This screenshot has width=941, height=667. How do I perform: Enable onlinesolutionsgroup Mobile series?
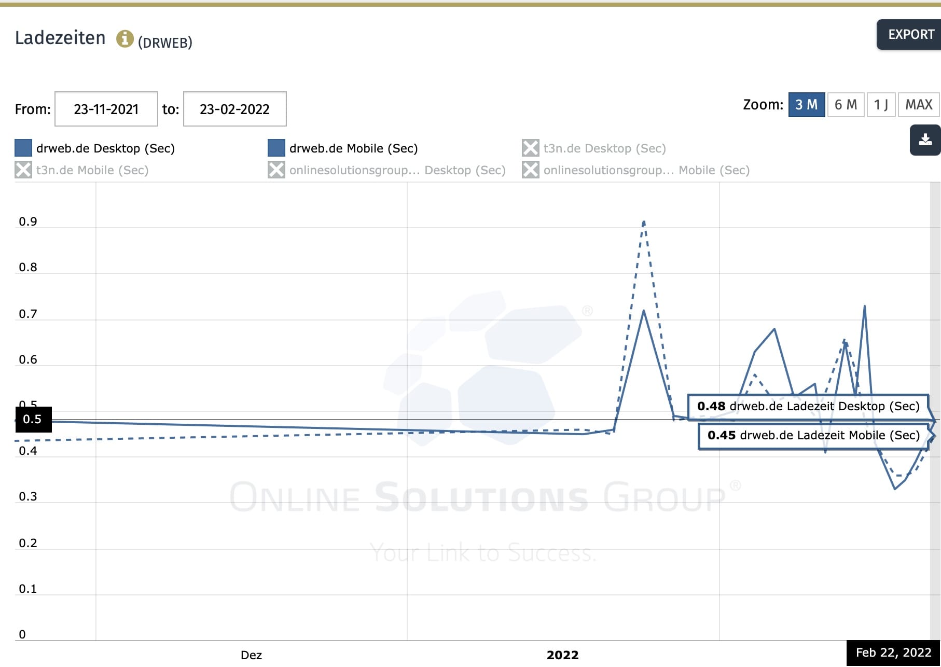click(x=530, y=170)
